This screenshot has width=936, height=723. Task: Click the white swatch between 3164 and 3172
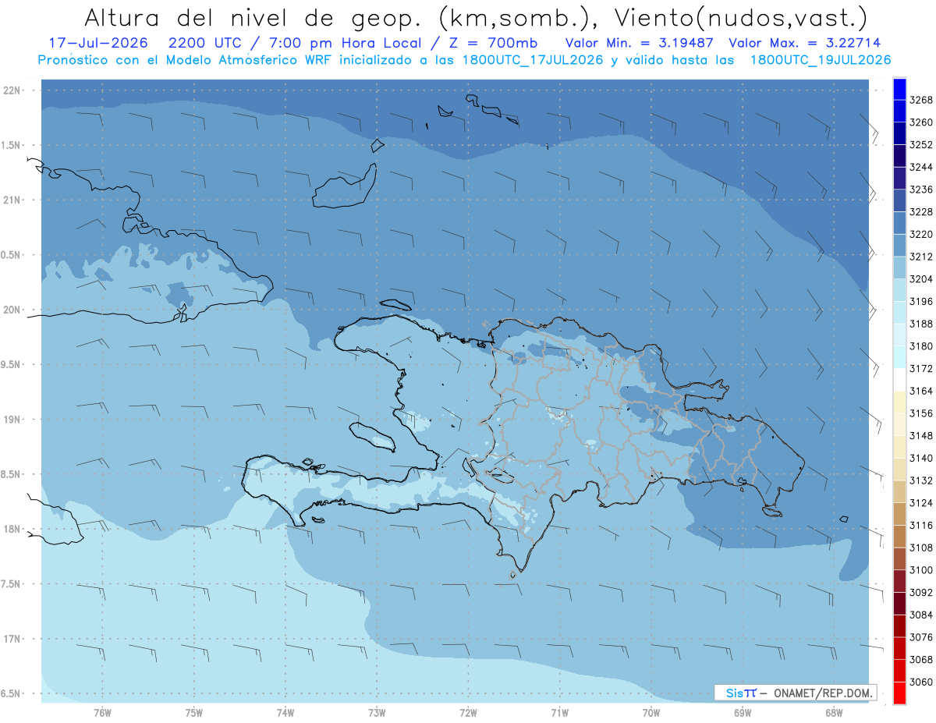tap(899, 379)
